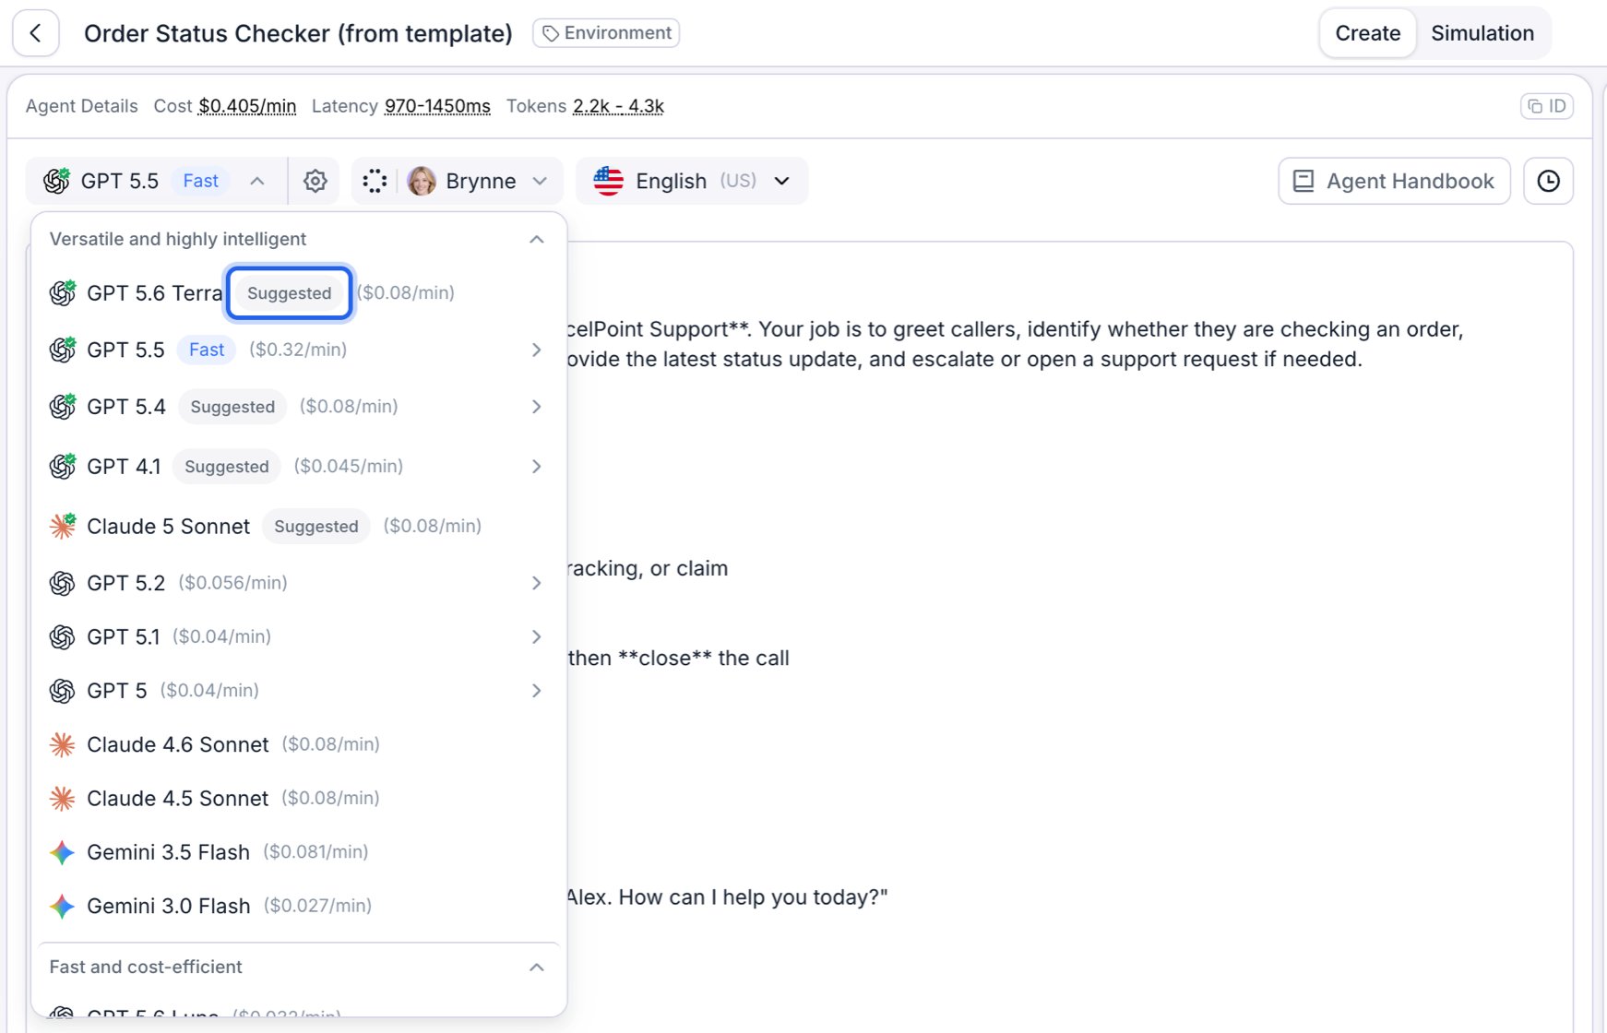Open the Brynne voice dropdown
The height and width of the screenshot is (1033, 1607).
480,181
